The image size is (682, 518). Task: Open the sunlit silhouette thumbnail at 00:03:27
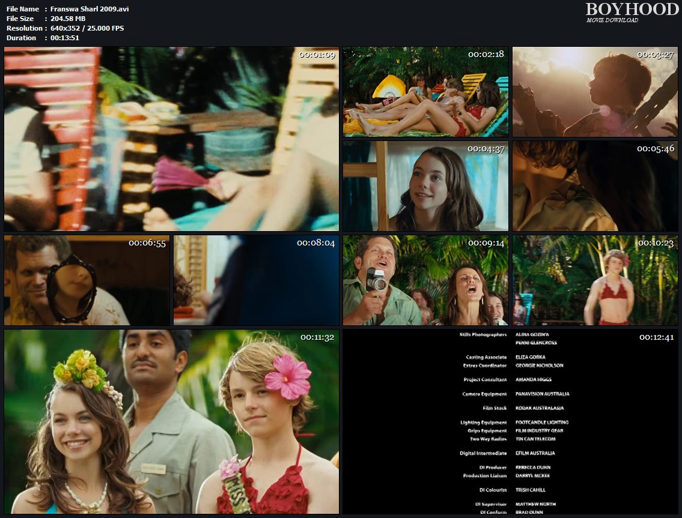pos(595,92)
